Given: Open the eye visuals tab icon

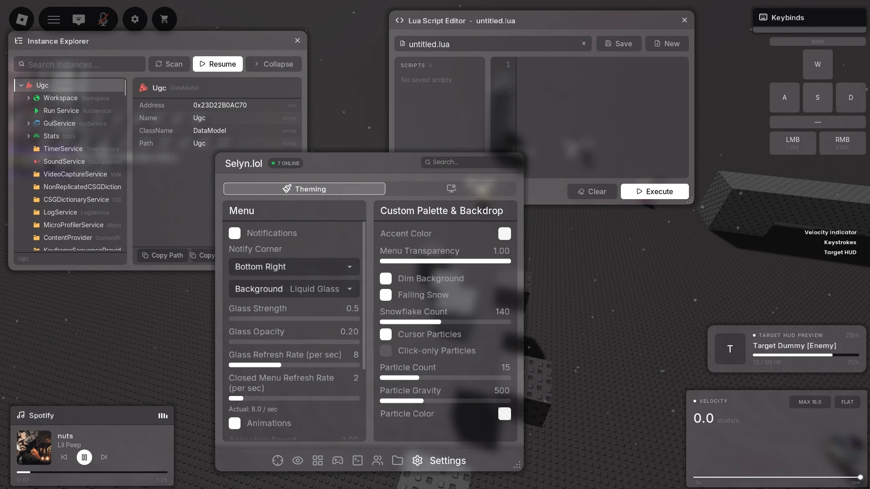Looking at the screenshot, I should pyautogui.click(x=298, y=460).
